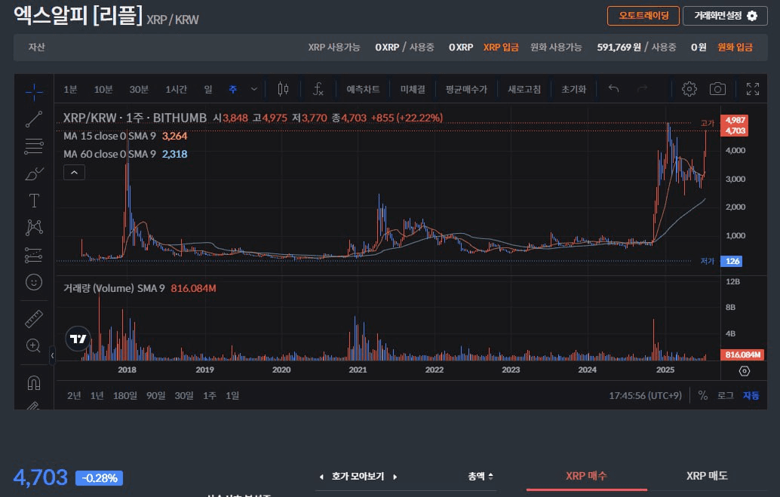The width and height of the screenshot is (780, 497).
Task: Select the brush drawing tool
Action: [34, 173]
